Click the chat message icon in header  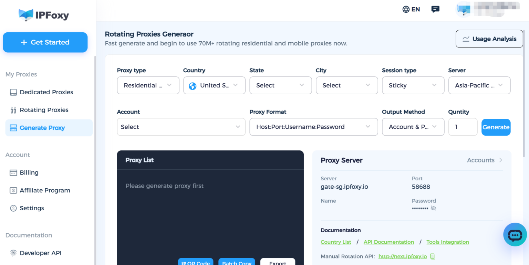(x=435, y=9)
